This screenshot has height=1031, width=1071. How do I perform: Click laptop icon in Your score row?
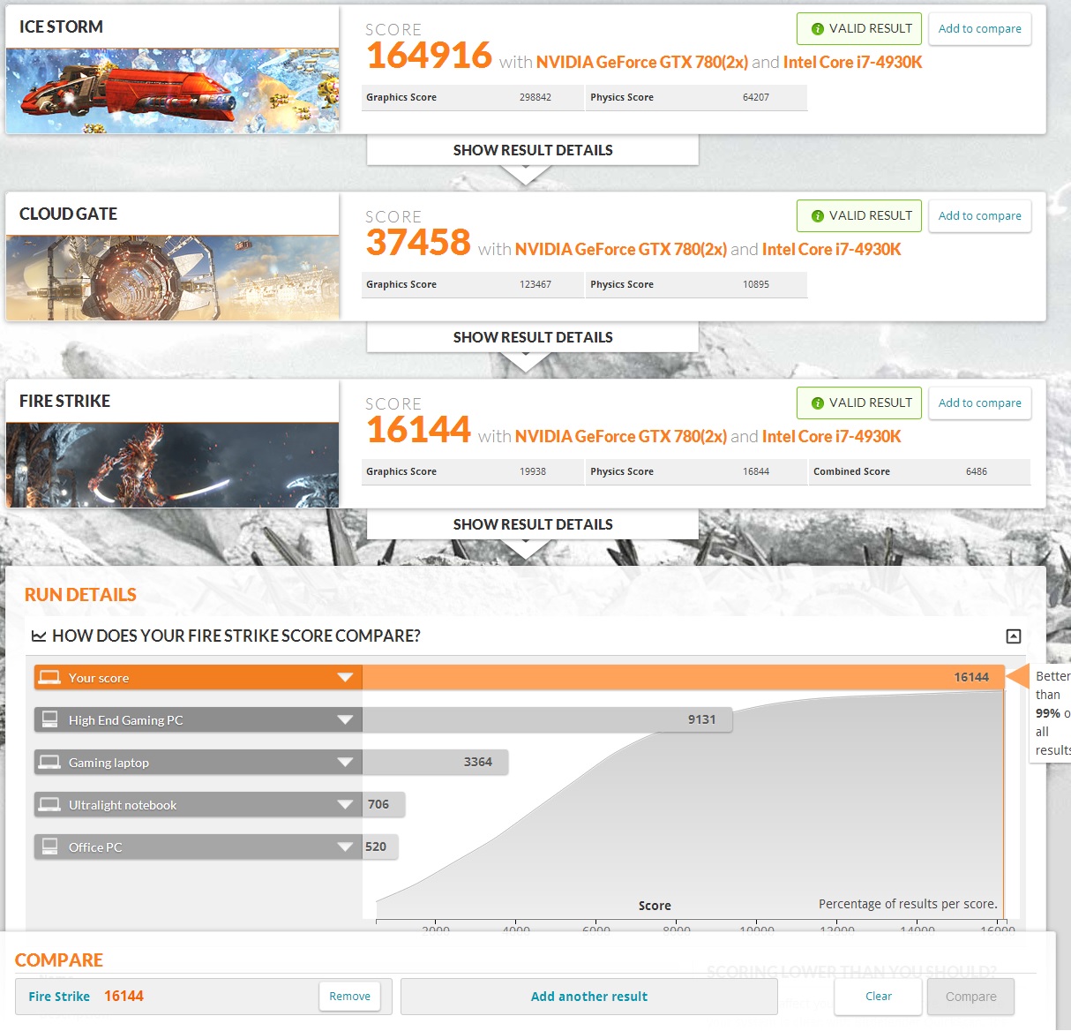50,677
